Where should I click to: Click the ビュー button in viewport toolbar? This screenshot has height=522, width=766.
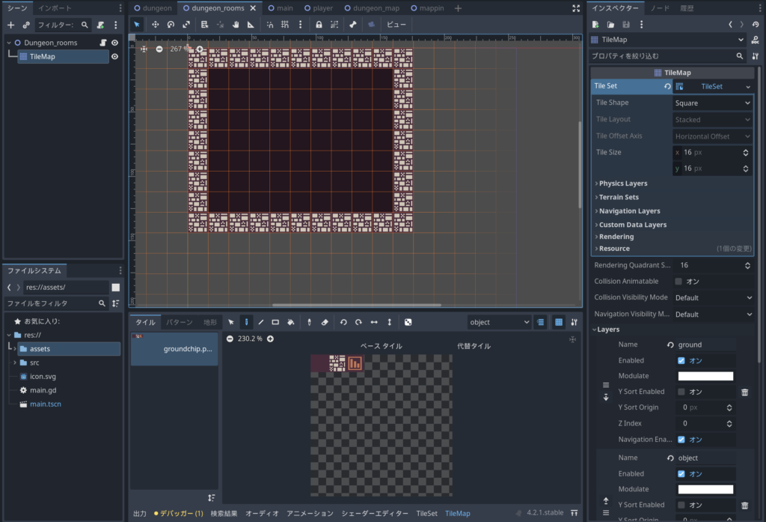tap(396, 25)
